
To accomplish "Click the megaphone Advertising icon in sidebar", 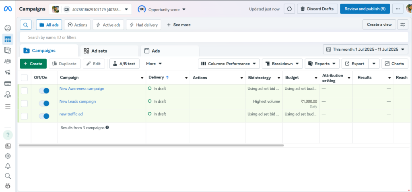I will tap(8, 72).
